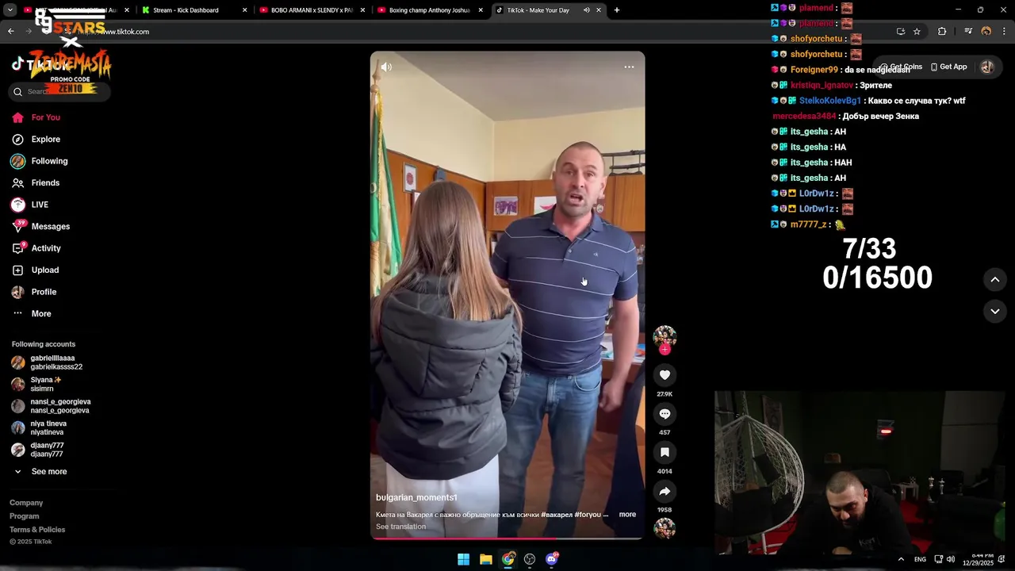Go to next video with down chevron

tap(994, 312)
